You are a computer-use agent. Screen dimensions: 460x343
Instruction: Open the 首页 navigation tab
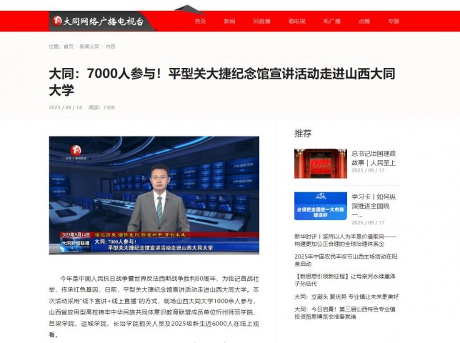(201, 21)
